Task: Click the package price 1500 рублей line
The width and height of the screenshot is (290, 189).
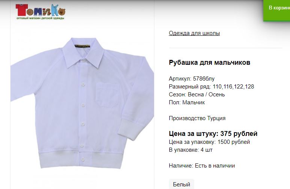Action: click(209, 142)
